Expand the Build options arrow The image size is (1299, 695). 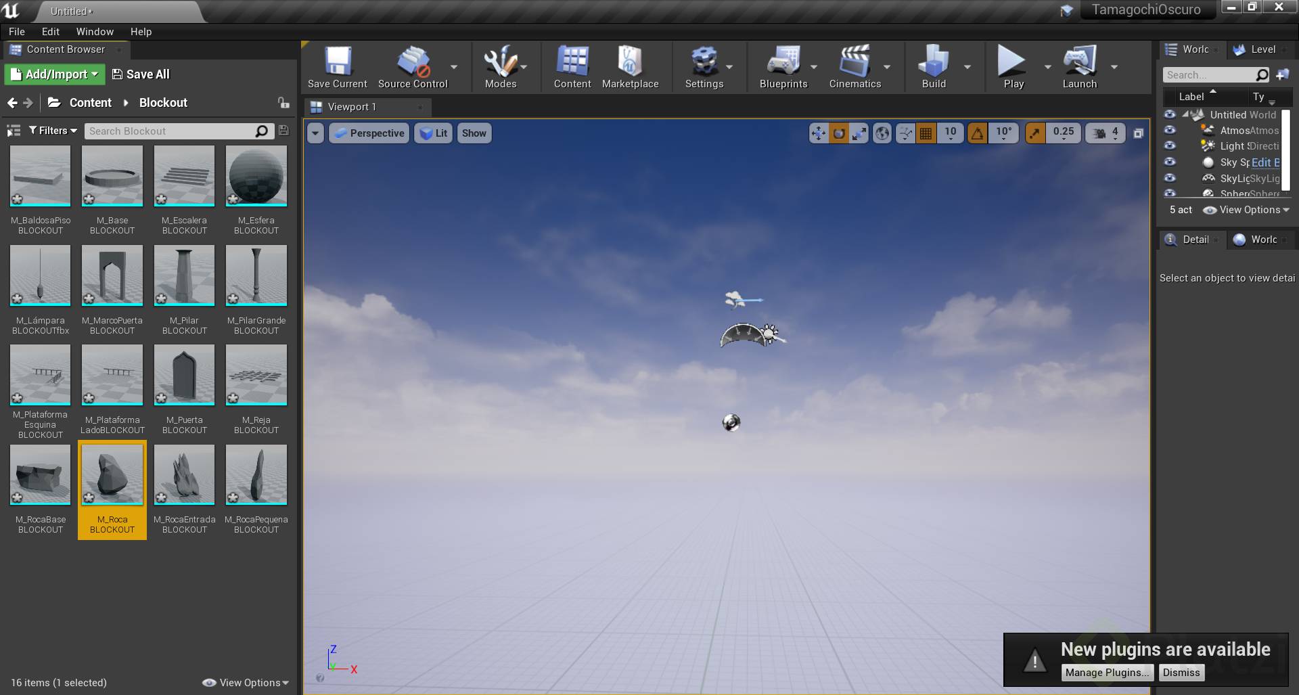(x=967, y=67)
